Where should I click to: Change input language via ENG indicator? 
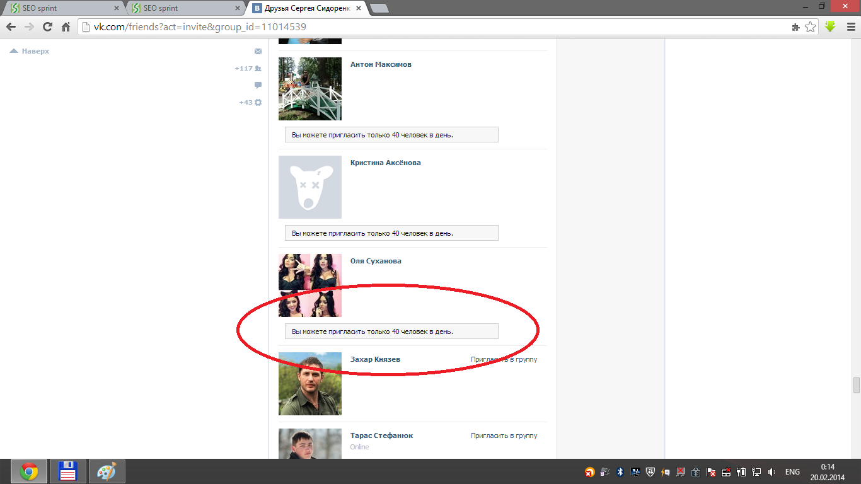tap(792, 472)
